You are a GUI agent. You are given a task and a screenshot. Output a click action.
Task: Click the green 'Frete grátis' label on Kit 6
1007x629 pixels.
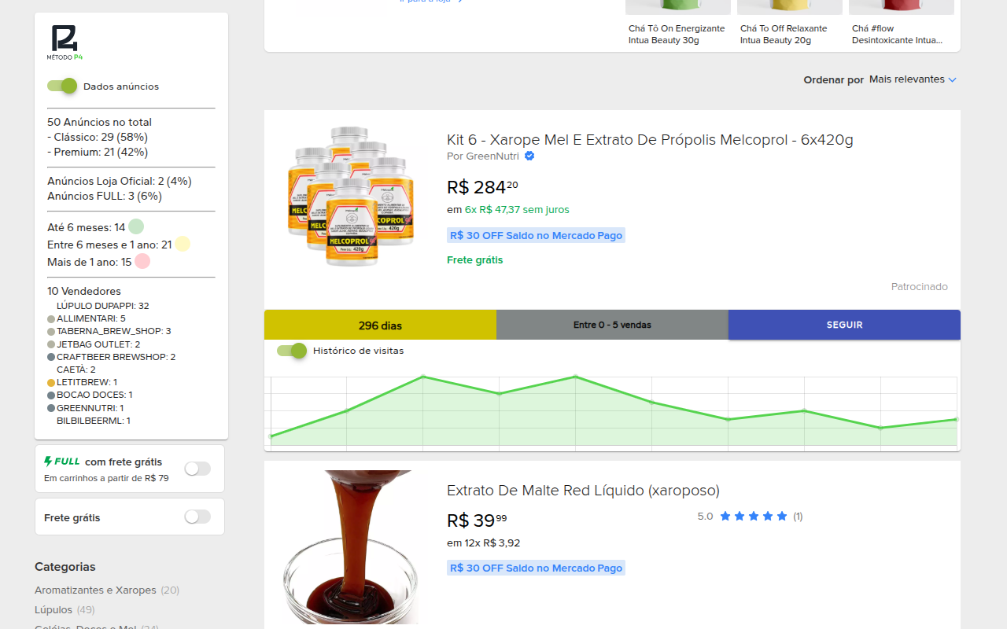click(x=474, y=260)
